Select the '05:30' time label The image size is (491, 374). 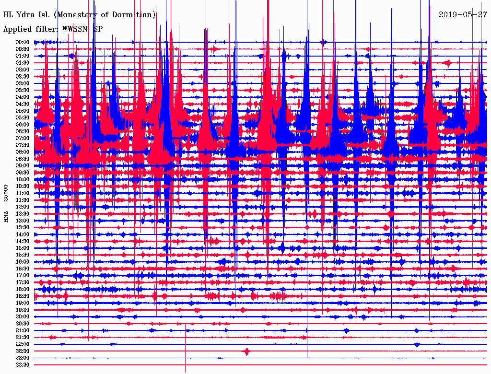(23, 117)
